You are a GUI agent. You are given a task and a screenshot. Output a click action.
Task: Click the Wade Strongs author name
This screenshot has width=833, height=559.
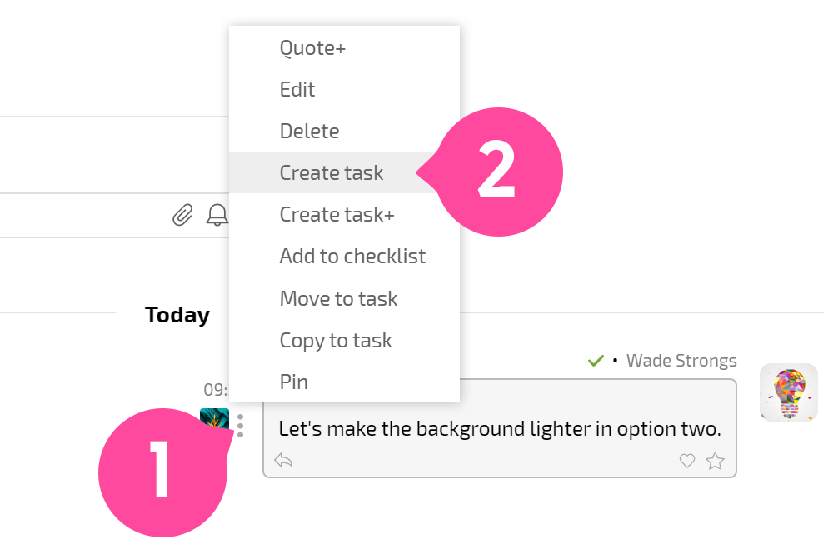click(681, 360)
